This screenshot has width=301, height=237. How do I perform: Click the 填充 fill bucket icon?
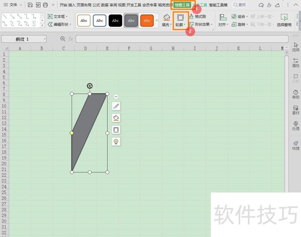(167, 18)
